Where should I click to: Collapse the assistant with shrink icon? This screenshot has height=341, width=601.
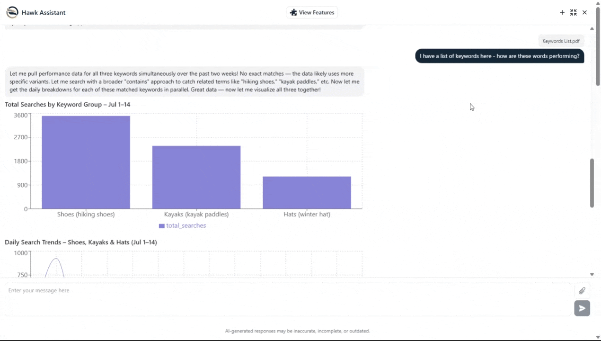click(574, 12)
